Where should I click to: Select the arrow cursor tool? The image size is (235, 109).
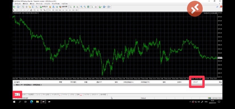[14, 10]
